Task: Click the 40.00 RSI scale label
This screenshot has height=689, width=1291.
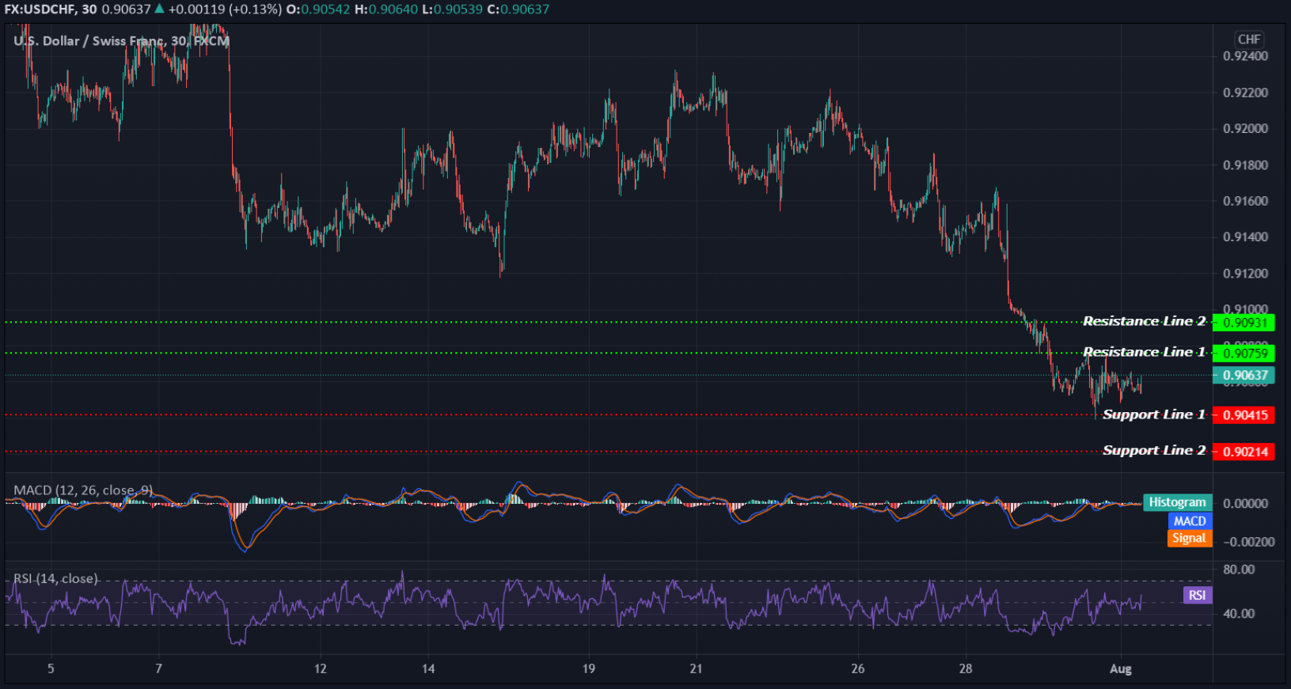Action: point(1239,614)
